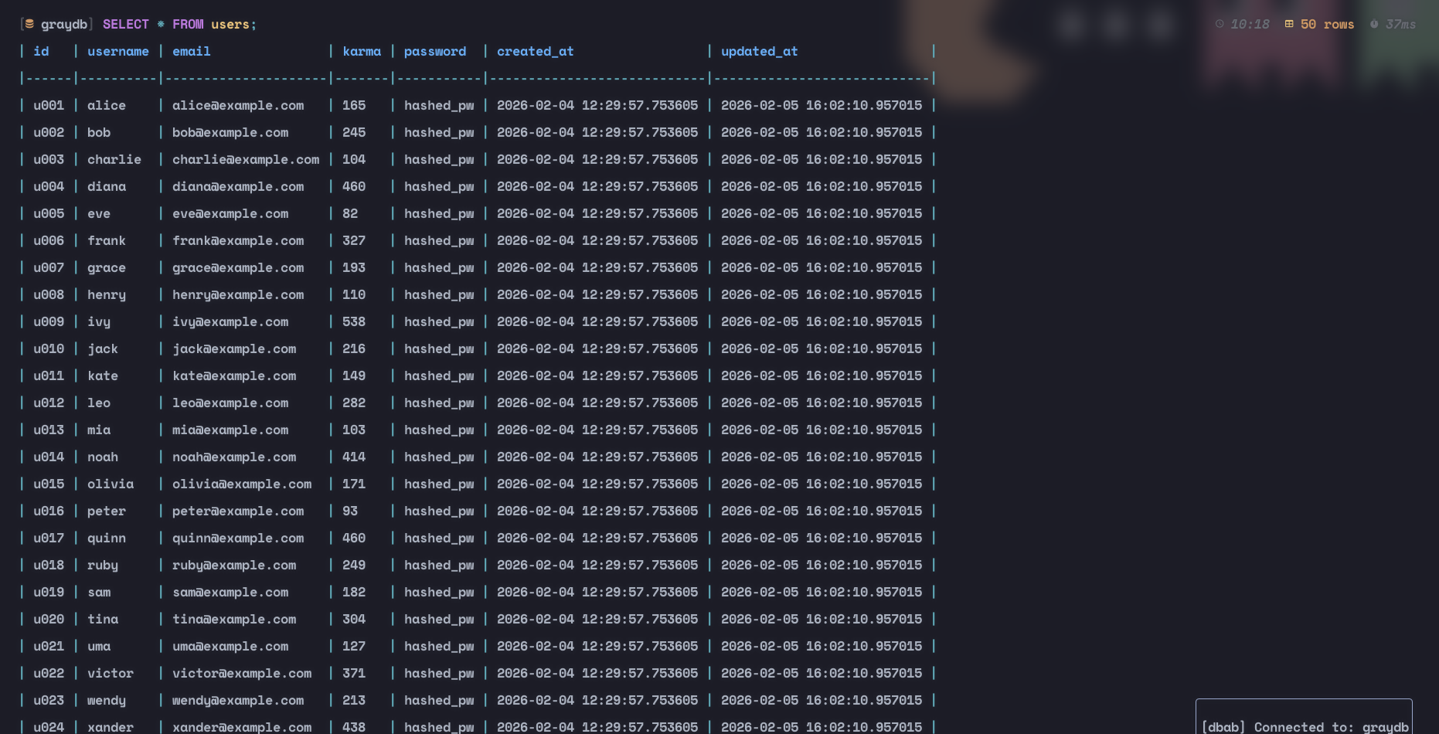Click the id column header

41,51
